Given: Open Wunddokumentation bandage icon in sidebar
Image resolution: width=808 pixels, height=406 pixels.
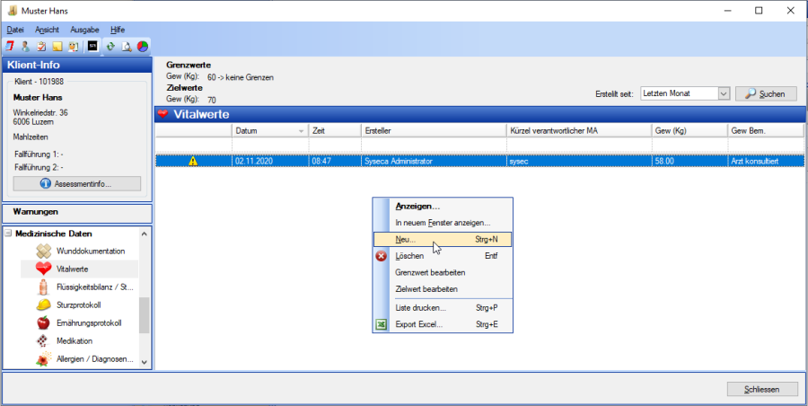Looking at the screenshot, I should coord(43,251).
